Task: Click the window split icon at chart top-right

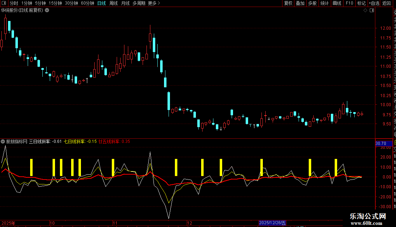Action: coord(372,10)
